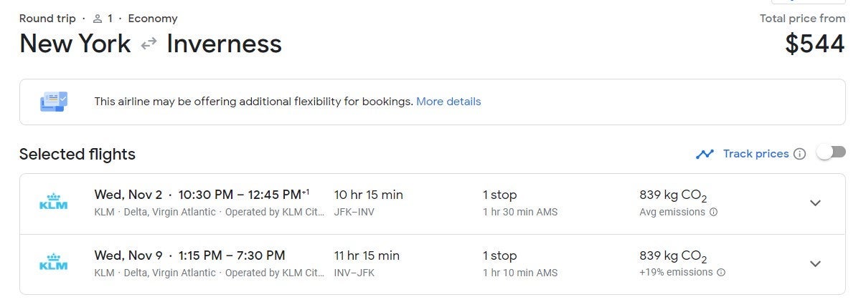Screen dimensions: 866x307
Task: Click the Track prices graph icon
Action: click(705, 154)
